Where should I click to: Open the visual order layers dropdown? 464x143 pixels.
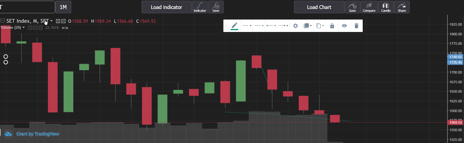pos(308,26)
